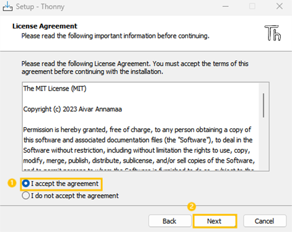The width and height of the screenshot is (292, 232).
Task: Click the scrollbar track below the thumb
Action: tap(263, 144)
